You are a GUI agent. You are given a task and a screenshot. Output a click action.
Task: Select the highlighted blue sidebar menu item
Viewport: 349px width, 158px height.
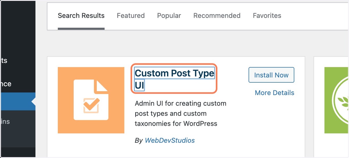(18, 101)
